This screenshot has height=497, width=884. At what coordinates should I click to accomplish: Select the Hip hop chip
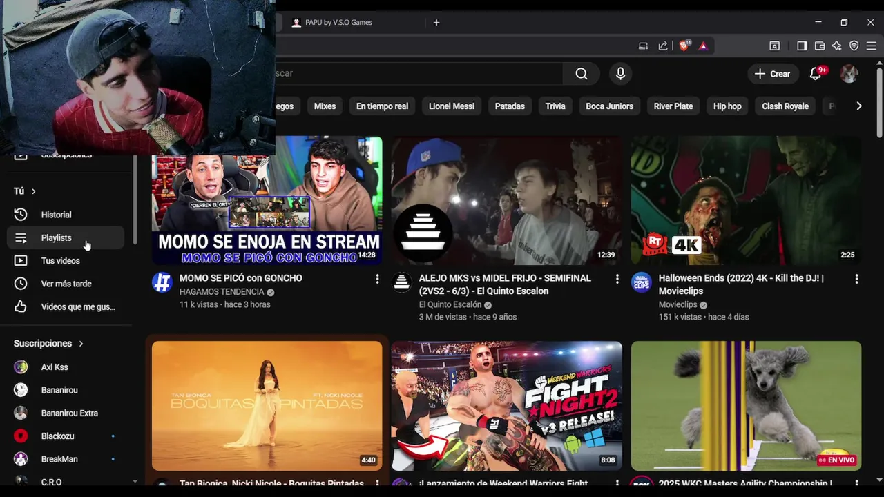click(727, 106)
